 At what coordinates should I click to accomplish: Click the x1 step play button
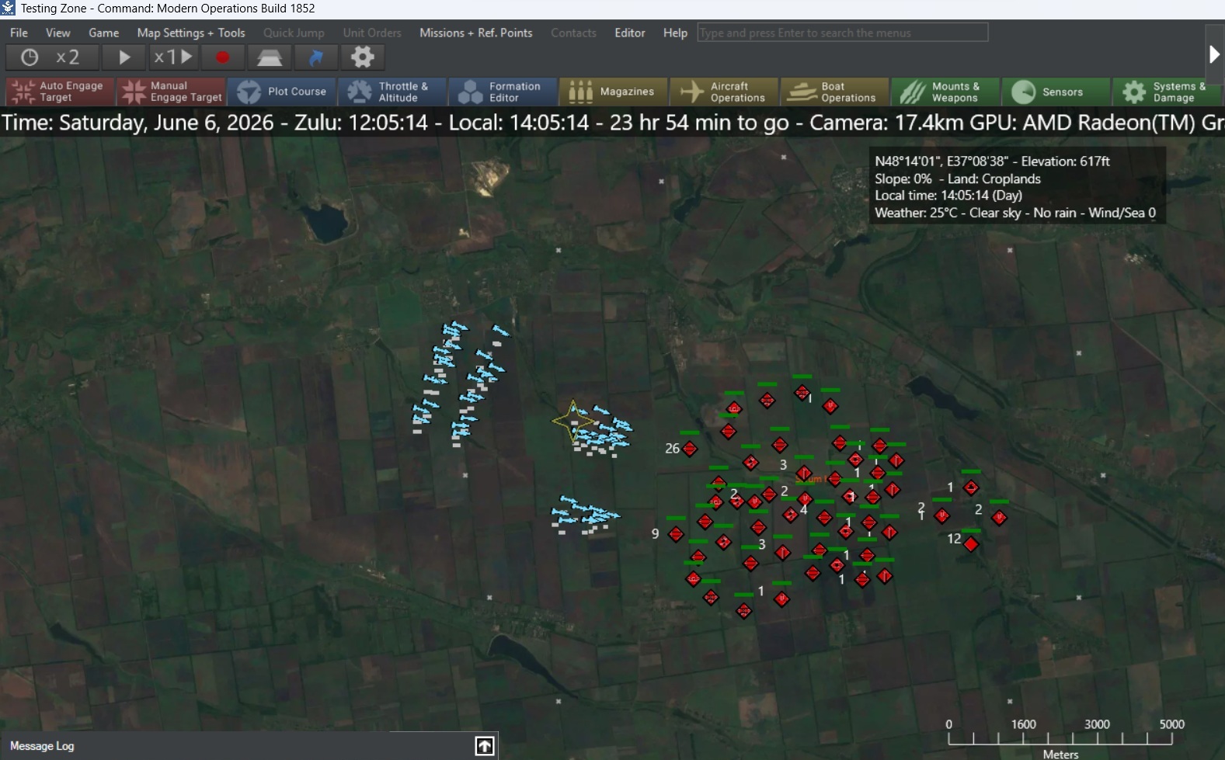click(x=173, y=57)
